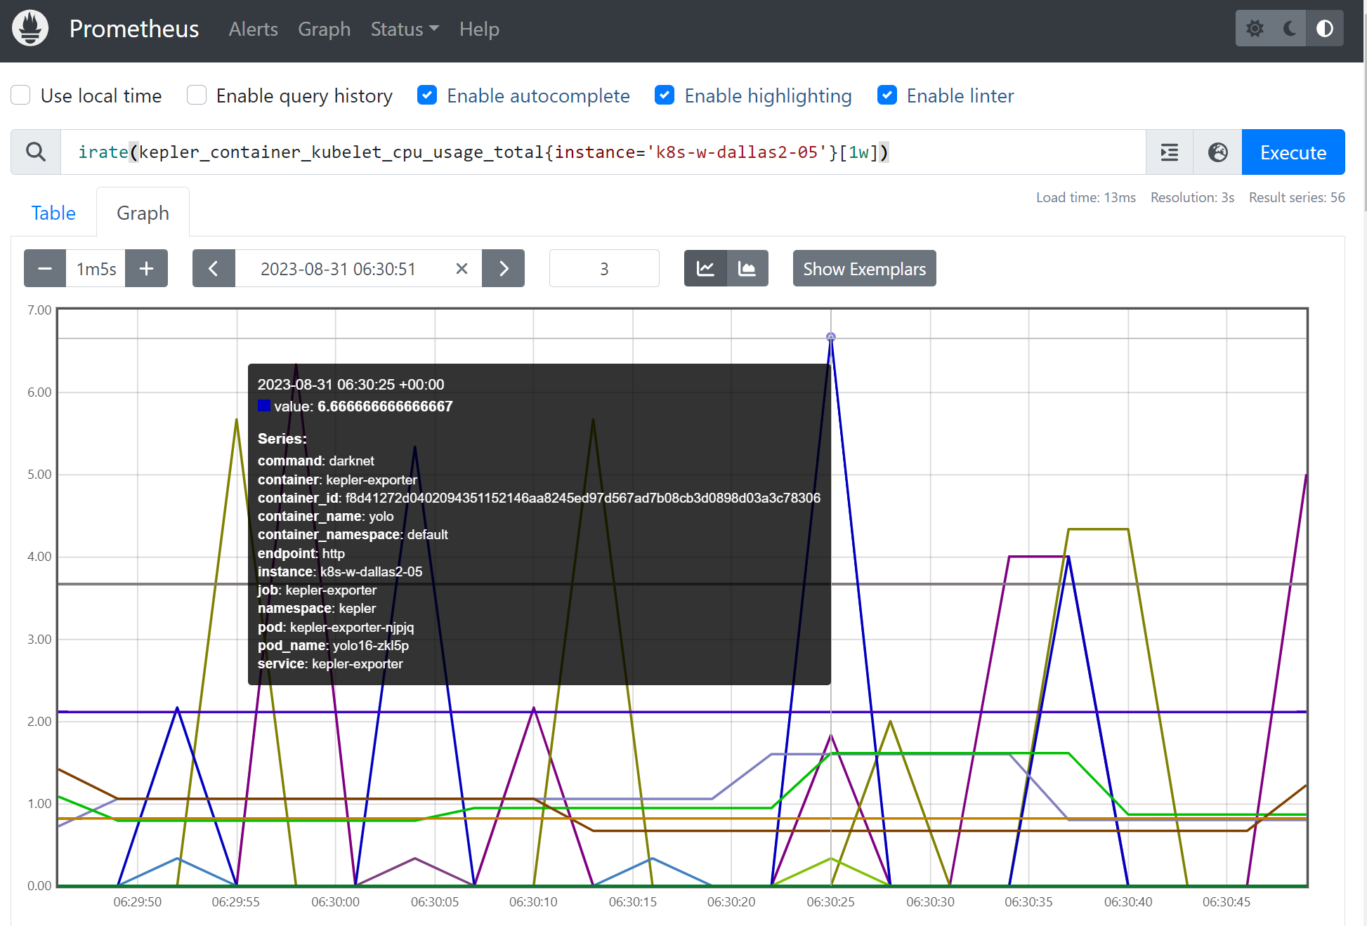Decrease graph range with minus stepper
Screen dimensions: 1367x926
click(44, 268)
